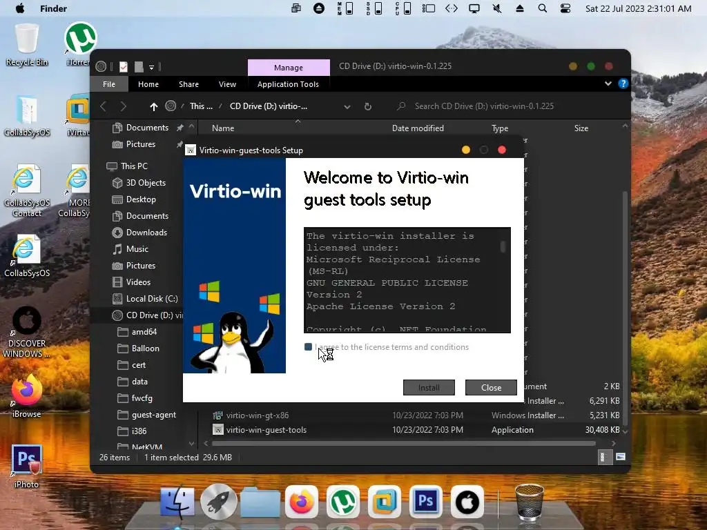Open the DISCOVER WINDOWS desktop shortcut
The height and width of the screenshot is (530, 707).
(27, 332)
